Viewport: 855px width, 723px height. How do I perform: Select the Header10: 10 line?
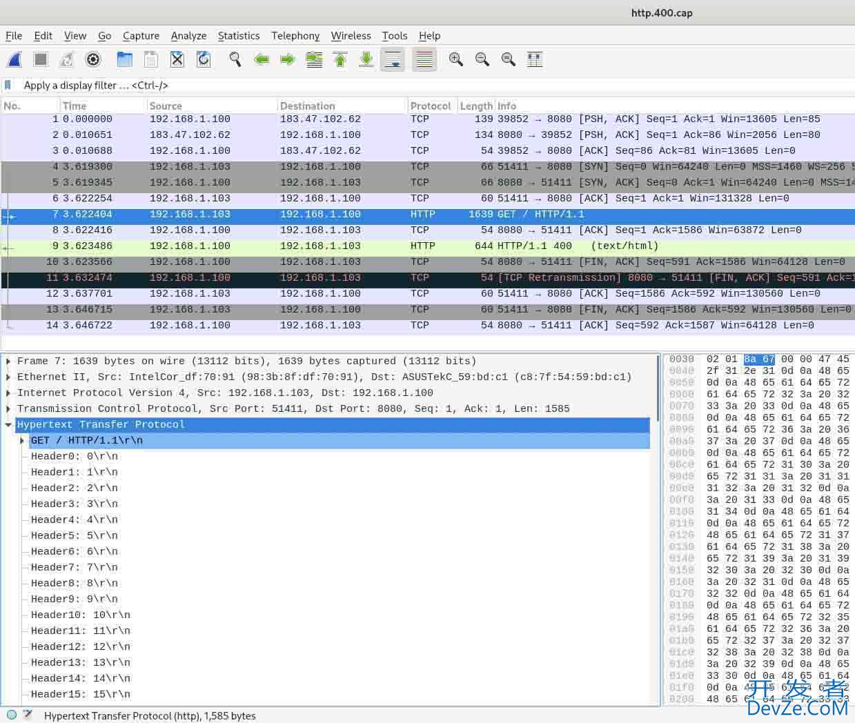coord(81,615)
